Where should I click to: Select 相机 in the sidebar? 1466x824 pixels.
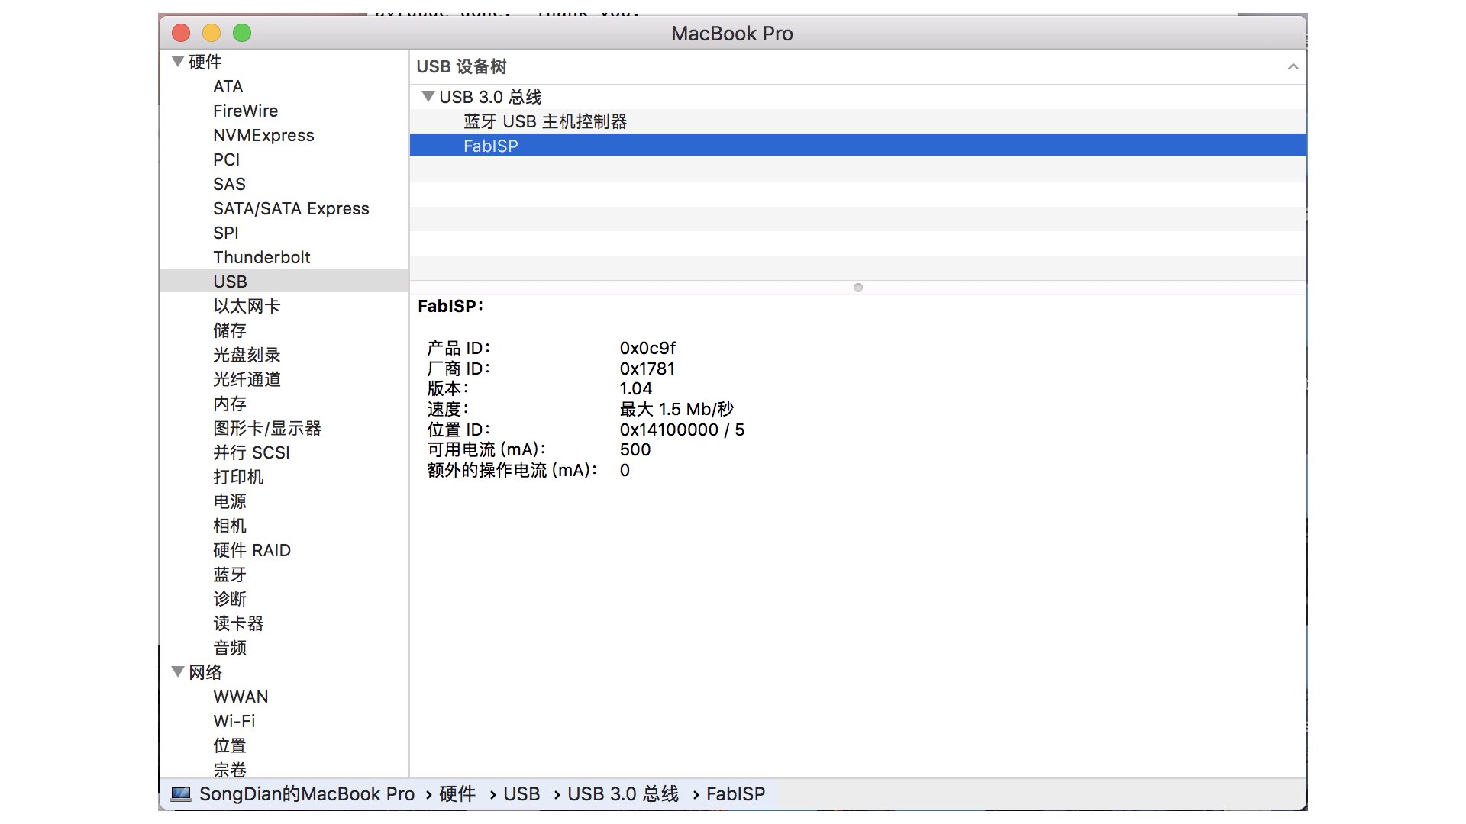tap(230, 526)
